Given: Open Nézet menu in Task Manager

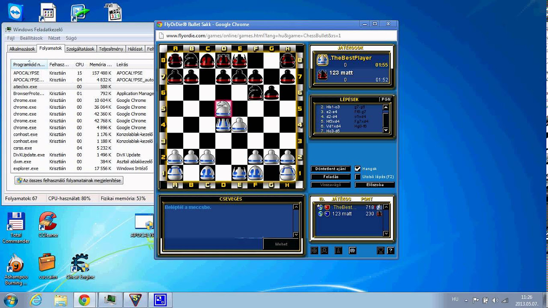Looking at the screenshot, I should tap(54, 38).
